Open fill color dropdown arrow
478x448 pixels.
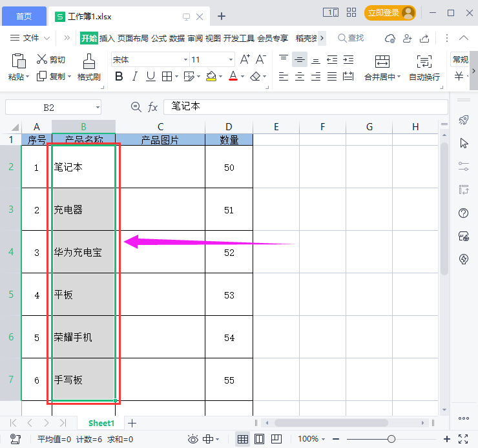coord(220,76)
